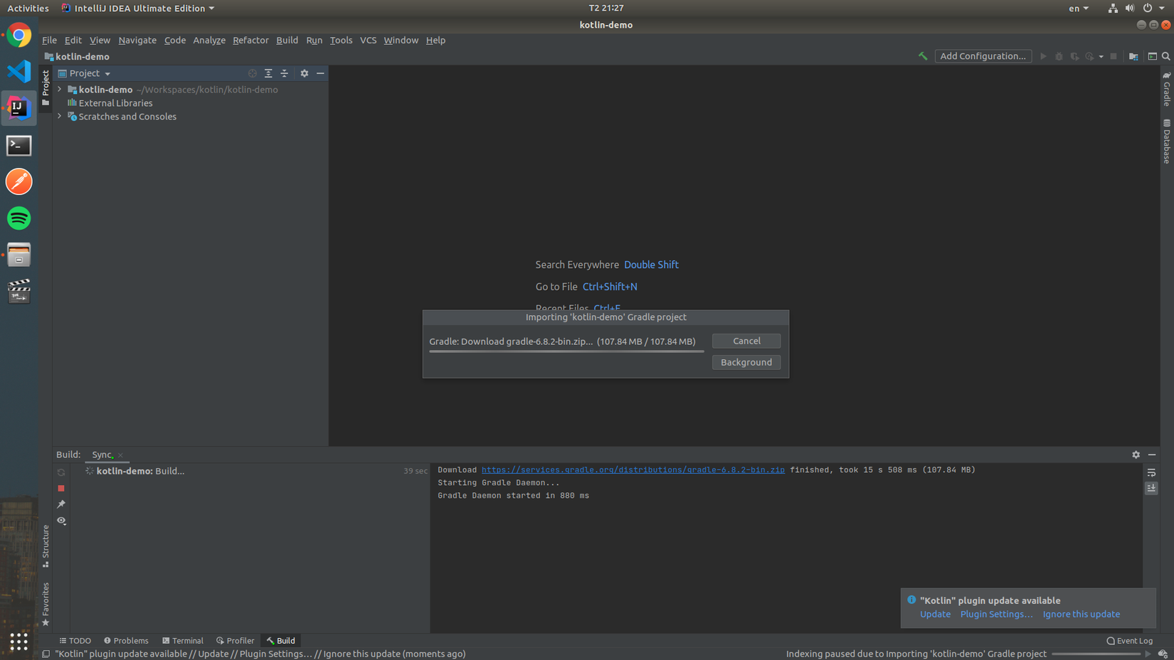1174x660 pixels.
Task: Click Collapse All in Project panel header
Action: 284,73
